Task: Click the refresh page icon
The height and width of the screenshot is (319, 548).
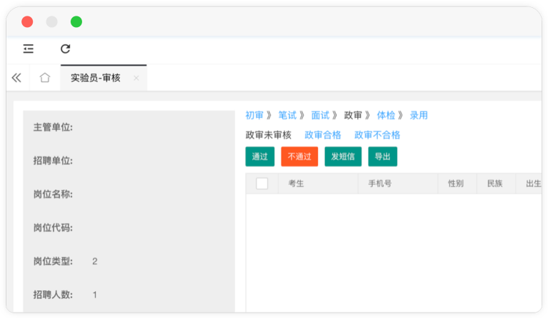Action: pos(66,49)
